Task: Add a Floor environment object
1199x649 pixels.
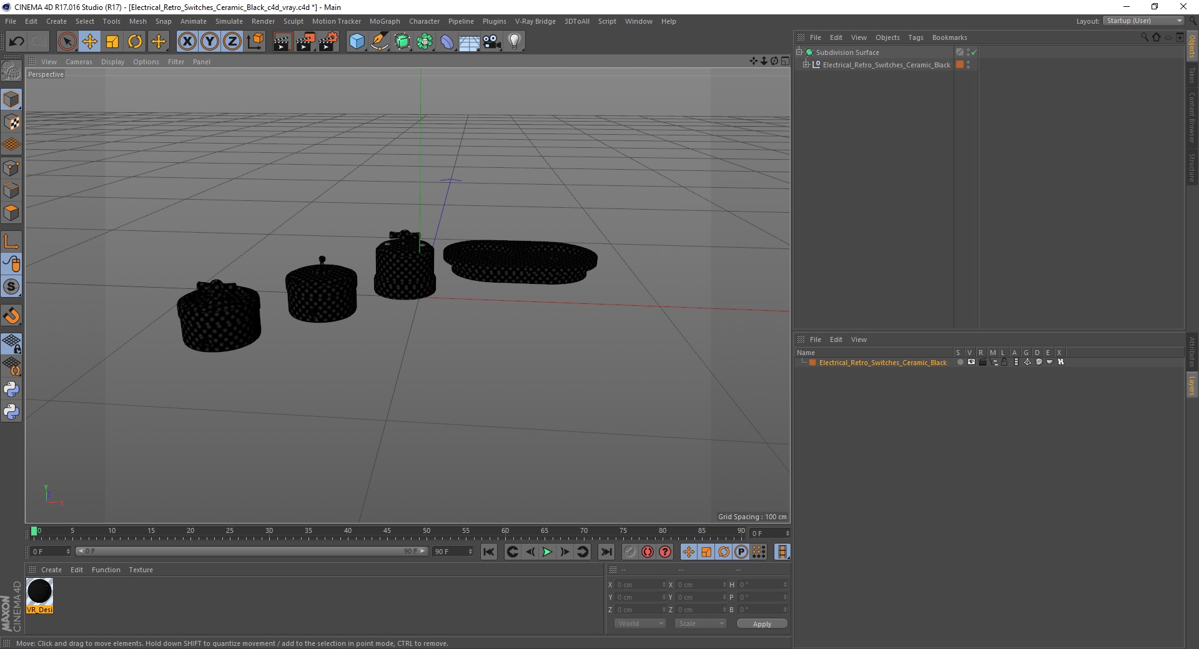Action: pyautogui.click(x=469, y=42)
